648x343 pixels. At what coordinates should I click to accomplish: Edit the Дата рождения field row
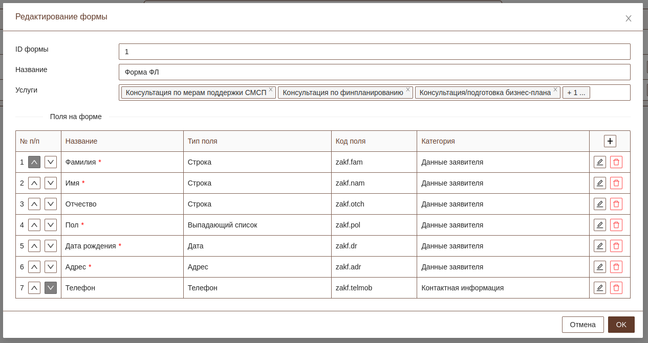(599, 246)
